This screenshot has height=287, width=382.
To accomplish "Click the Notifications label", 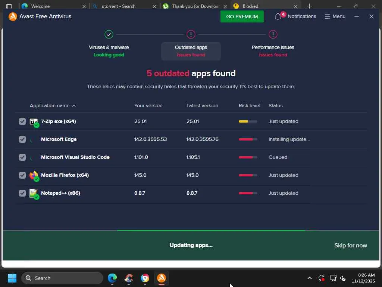I will tap(302, 16).
